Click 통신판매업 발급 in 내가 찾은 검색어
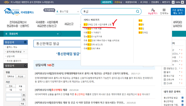186x106 pixels. click(171, 98)
